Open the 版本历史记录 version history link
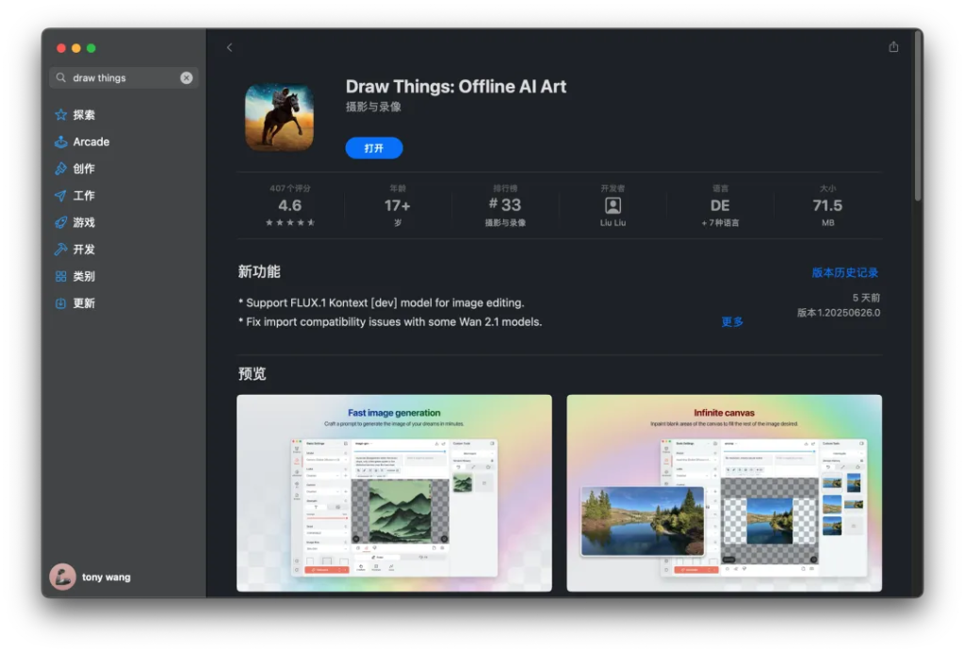Viewport: 965px width, 653px height. (845, 272)
